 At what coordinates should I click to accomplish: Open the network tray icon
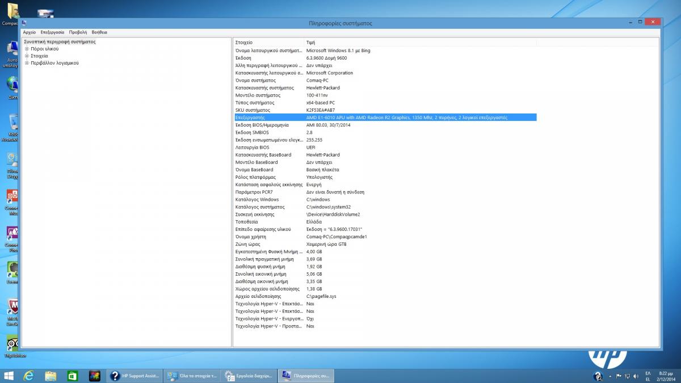pos(628,376)
